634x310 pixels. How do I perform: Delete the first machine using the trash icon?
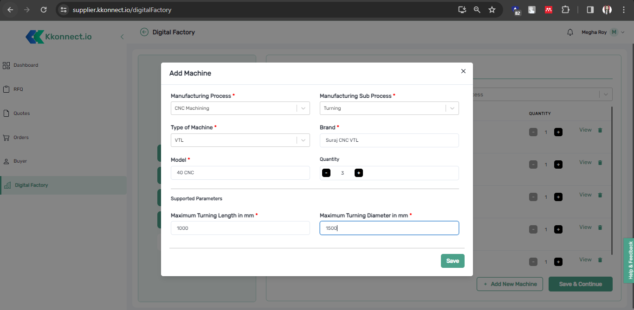coord(600,130)
